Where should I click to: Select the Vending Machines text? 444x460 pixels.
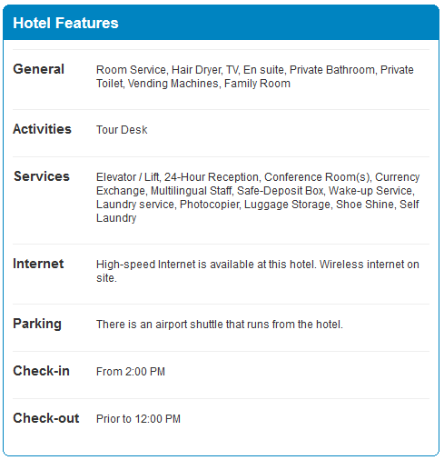pos(173,84)
